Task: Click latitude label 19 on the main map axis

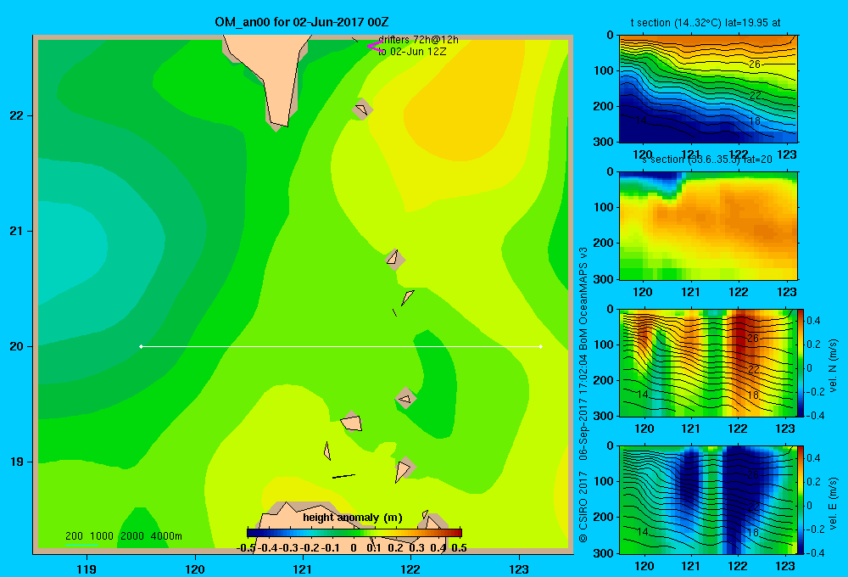Action: click(x=17, y=462)
